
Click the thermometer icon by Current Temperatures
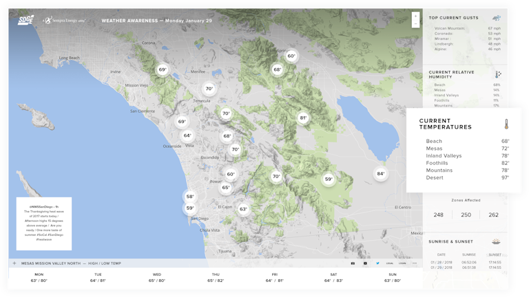[506, 124]
